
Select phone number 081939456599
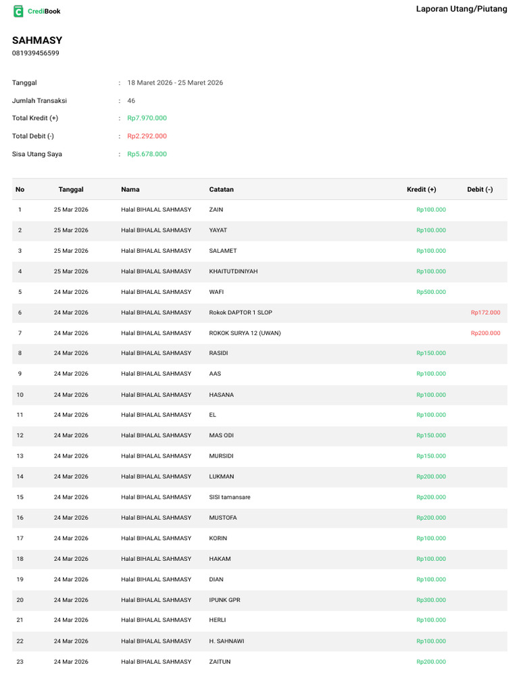tap(35, 53)
